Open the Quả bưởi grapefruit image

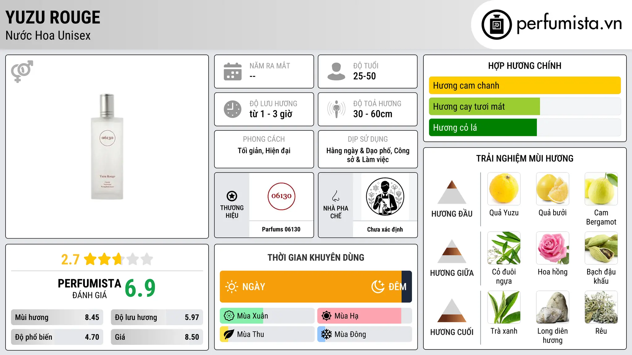tap(552, 189)
